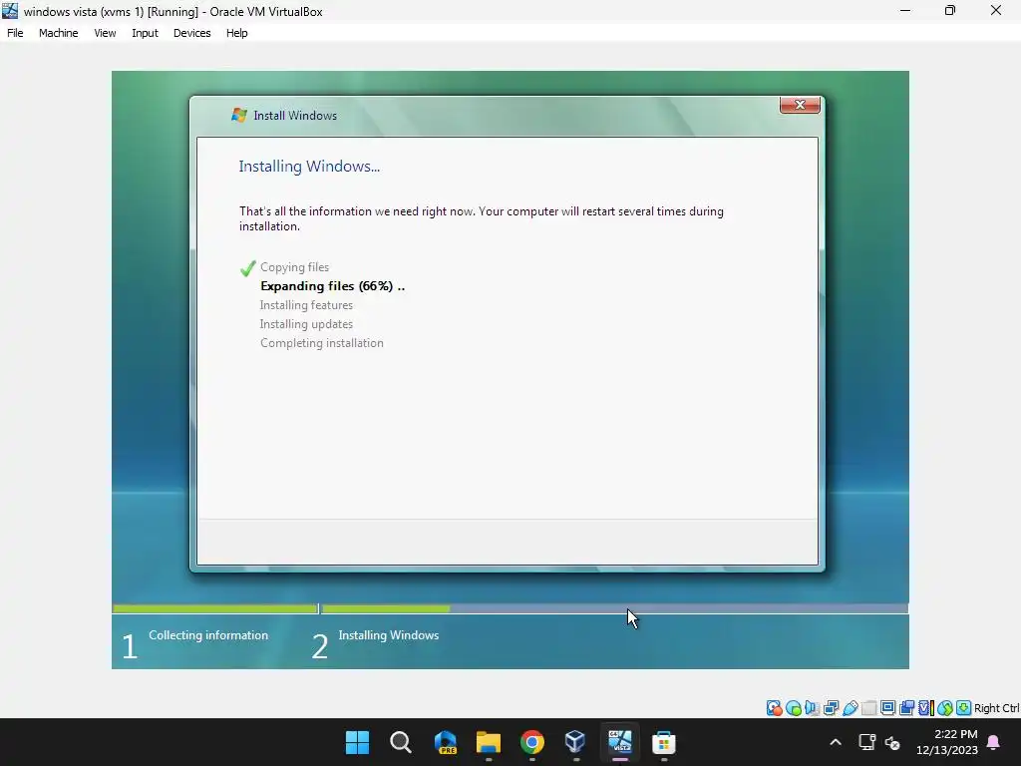This screenshot has height=766, width=1021.
Task: Open Microsoft Store from taskbar
Action: coord(663,742)
